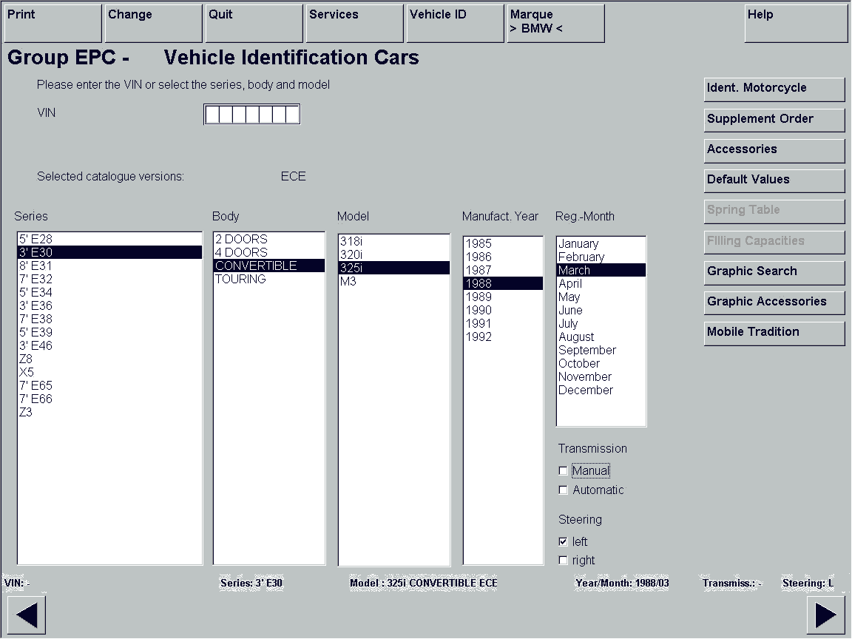This screenshot has height=639, width=852.
Task: Select August registration month
Action: click(x=601, y=337)
